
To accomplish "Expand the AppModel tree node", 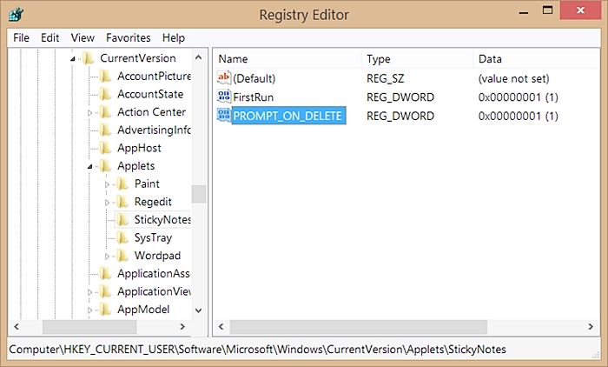I will tap(90, 310).
